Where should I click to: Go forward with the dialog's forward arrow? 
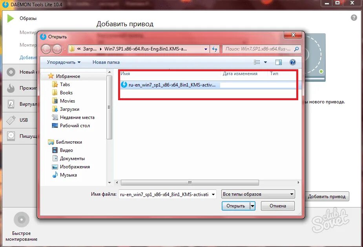[x=57, y=49]
